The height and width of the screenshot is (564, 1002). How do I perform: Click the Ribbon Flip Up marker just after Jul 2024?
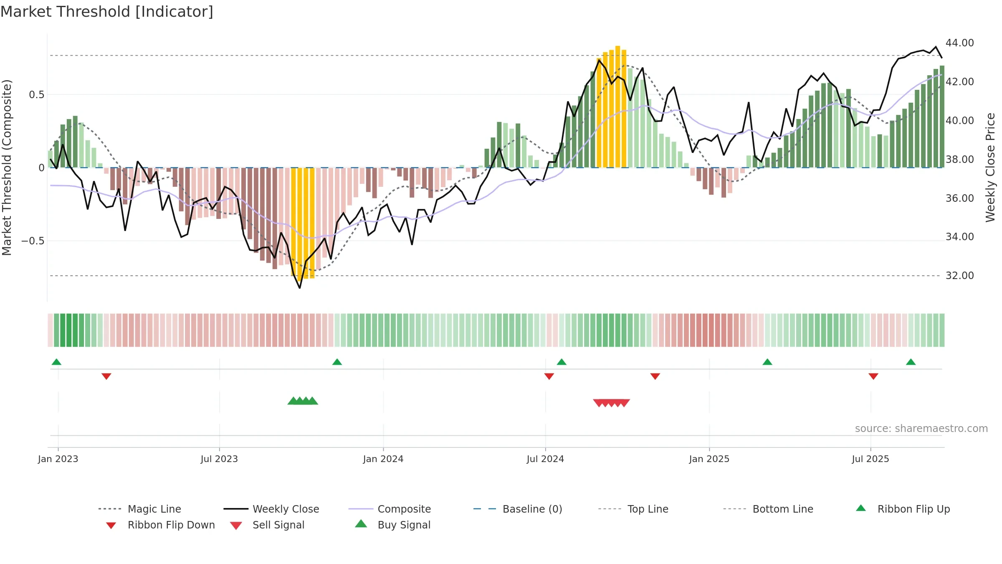click(562, 362)
